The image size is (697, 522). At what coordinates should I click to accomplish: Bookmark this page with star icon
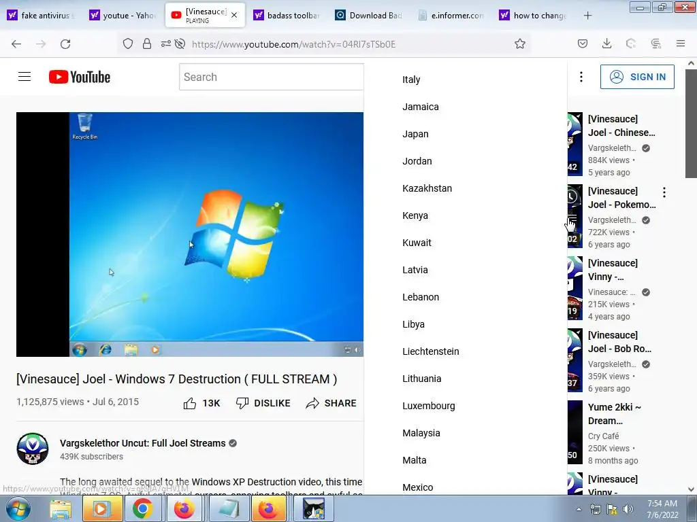(x=519, y=44)
